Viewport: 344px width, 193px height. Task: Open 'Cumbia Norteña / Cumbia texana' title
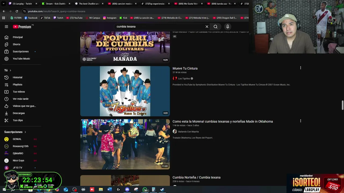click(196, 177)
